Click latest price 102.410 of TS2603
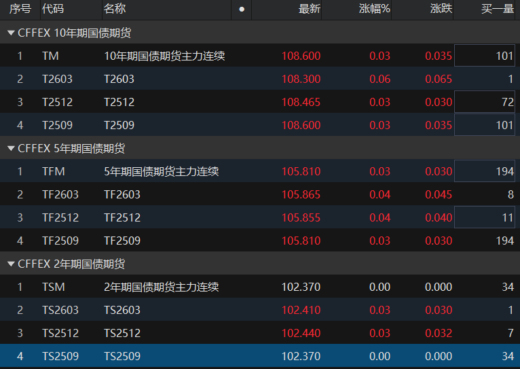This screenshot has height=369, width=520. click(x=301, y=310)
